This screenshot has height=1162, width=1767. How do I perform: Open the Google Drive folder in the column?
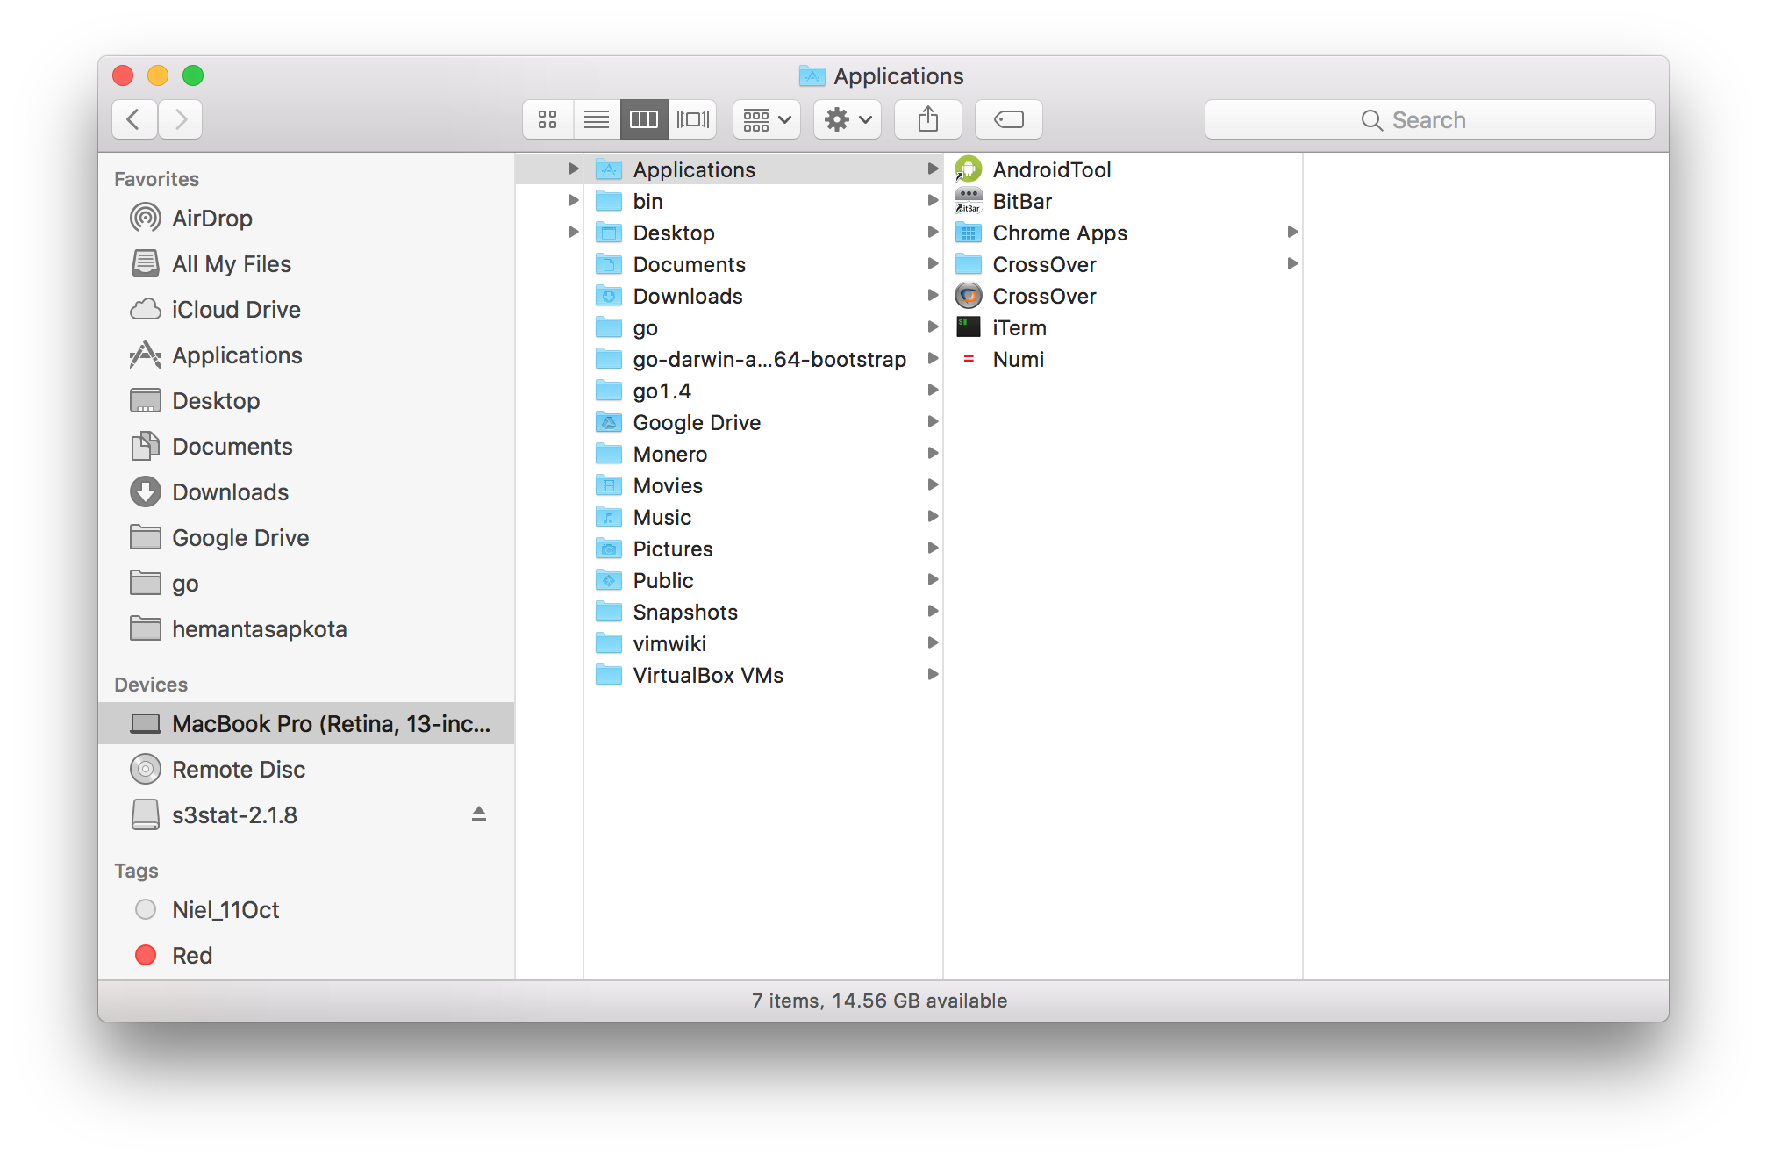(696, 422)
